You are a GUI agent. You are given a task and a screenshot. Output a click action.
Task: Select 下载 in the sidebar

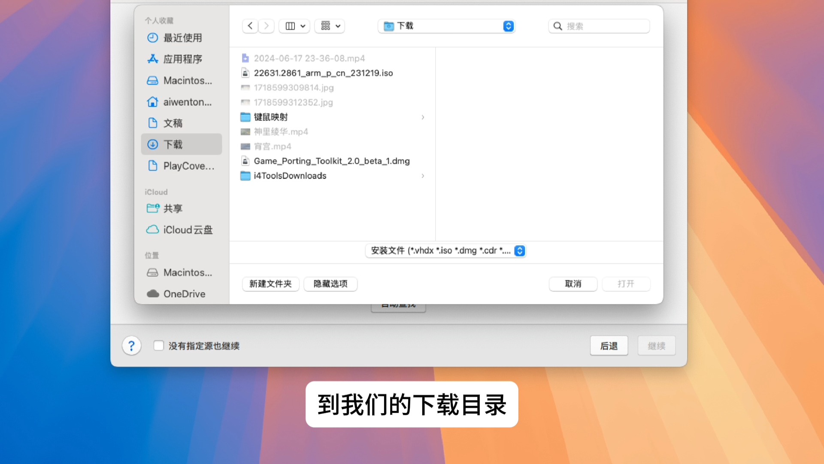182,144
